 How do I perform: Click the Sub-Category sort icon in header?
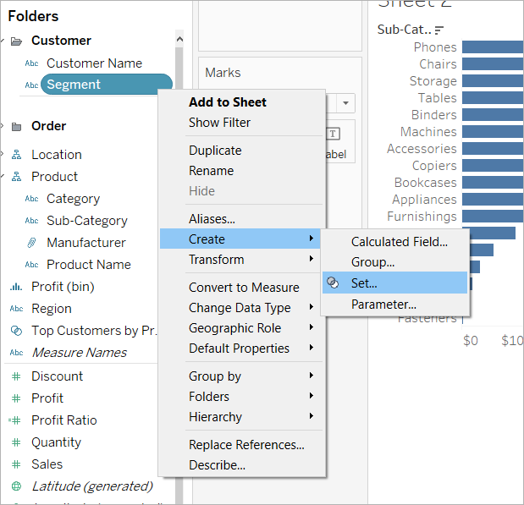pyautogui.click(x=439, y=30)
